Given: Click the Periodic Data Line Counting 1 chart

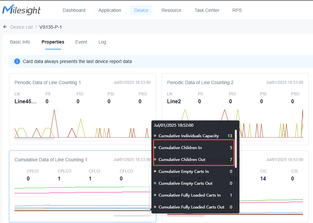Looking at the screenshot, I should point(82,123).
